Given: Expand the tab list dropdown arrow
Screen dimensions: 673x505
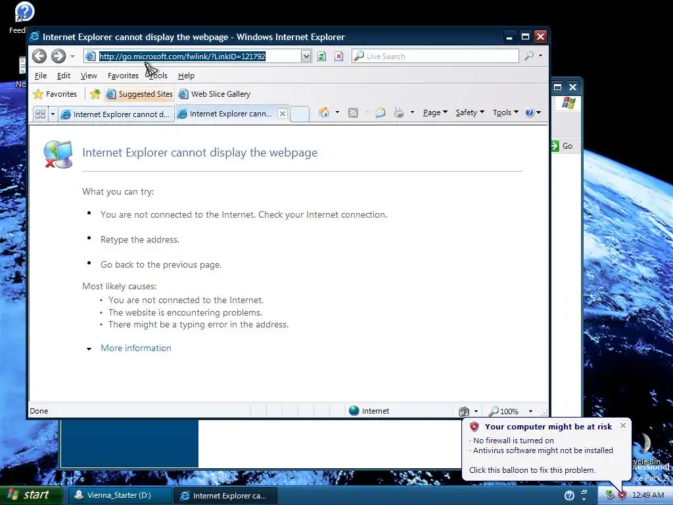Looking at the screenshot, I should [53, 114].
